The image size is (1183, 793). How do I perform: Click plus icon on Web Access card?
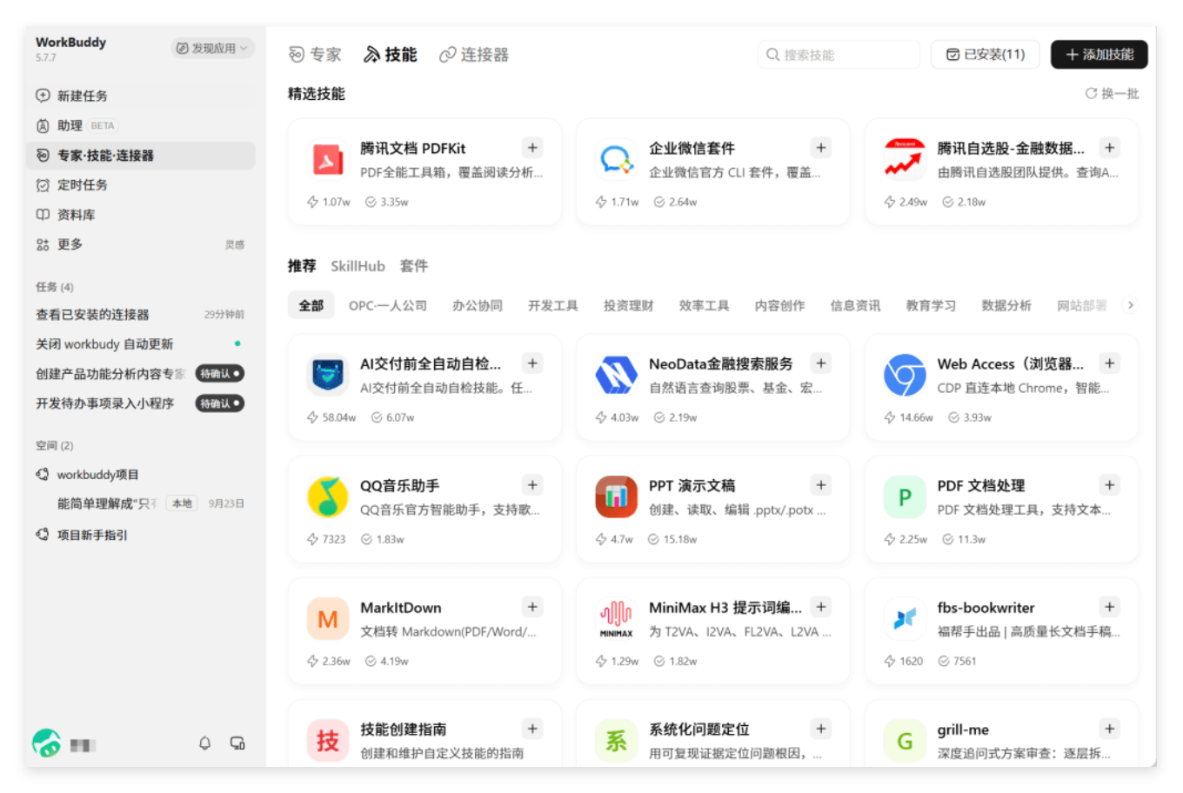(1109, 363)
